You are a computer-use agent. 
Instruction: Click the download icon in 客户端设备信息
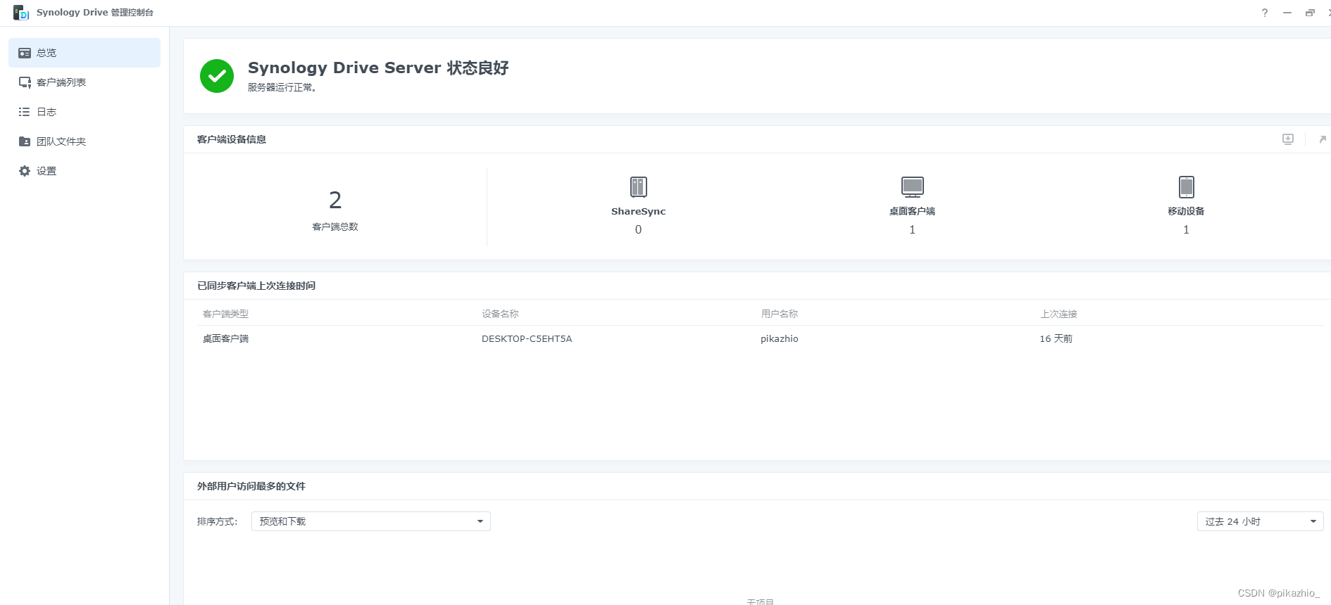pyautogui.click(x=1288, y=139)
